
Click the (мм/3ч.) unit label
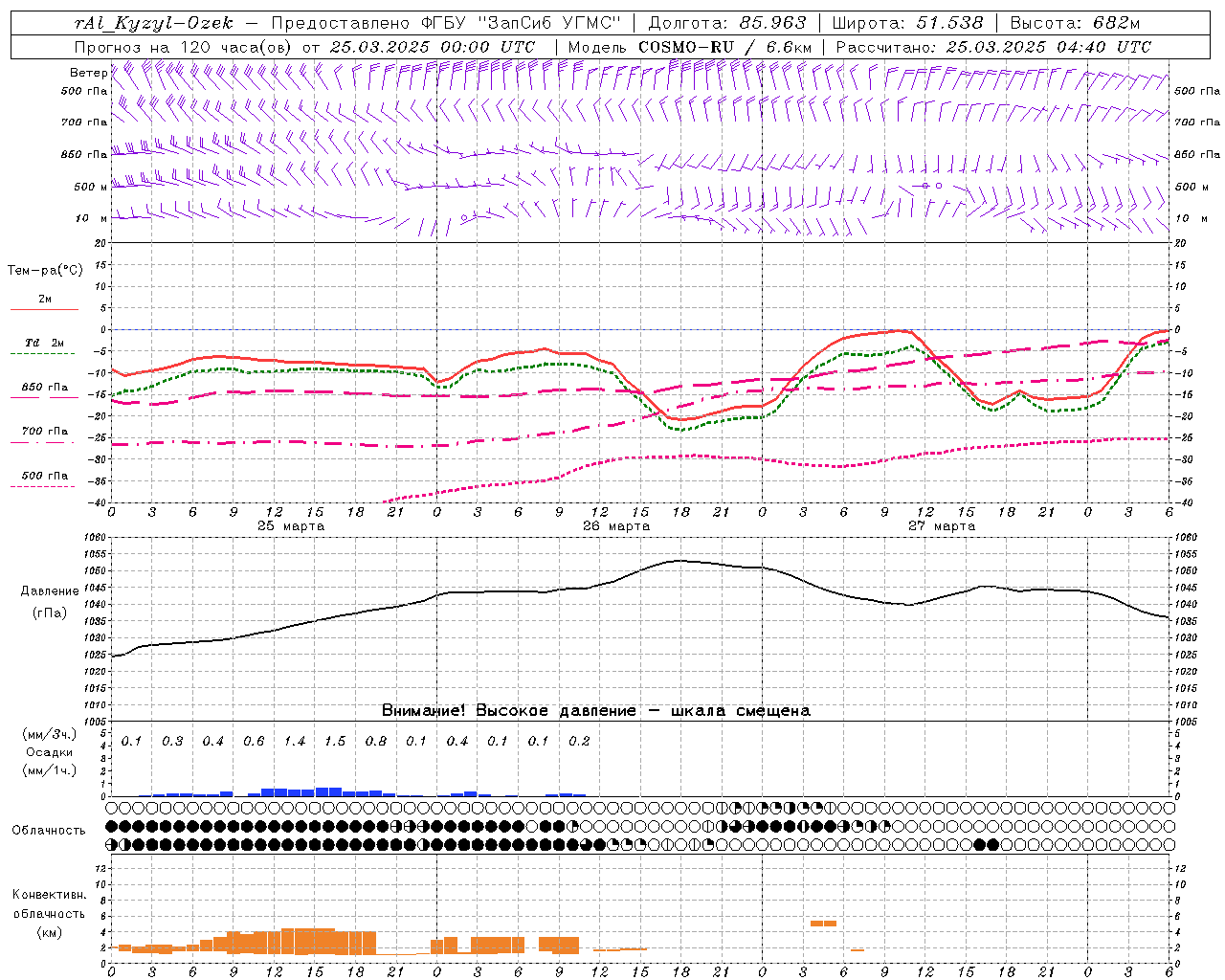click(x=50, y=735)
